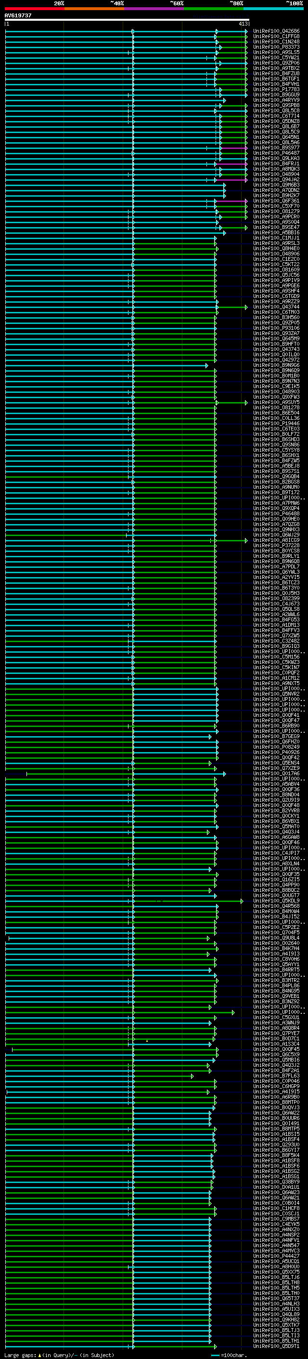Select hit label UniRef100_Q6F361

coord(276,201)
